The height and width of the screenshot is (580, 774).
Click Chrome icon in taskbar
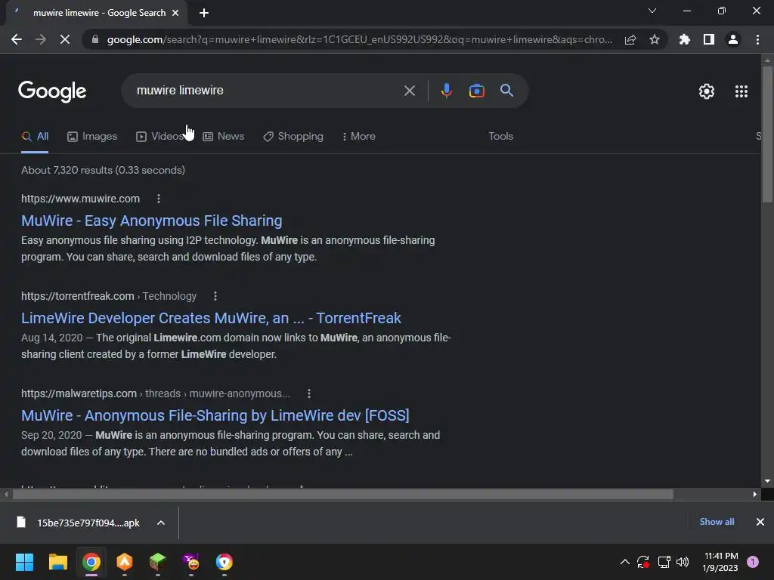tap(91, 562)
